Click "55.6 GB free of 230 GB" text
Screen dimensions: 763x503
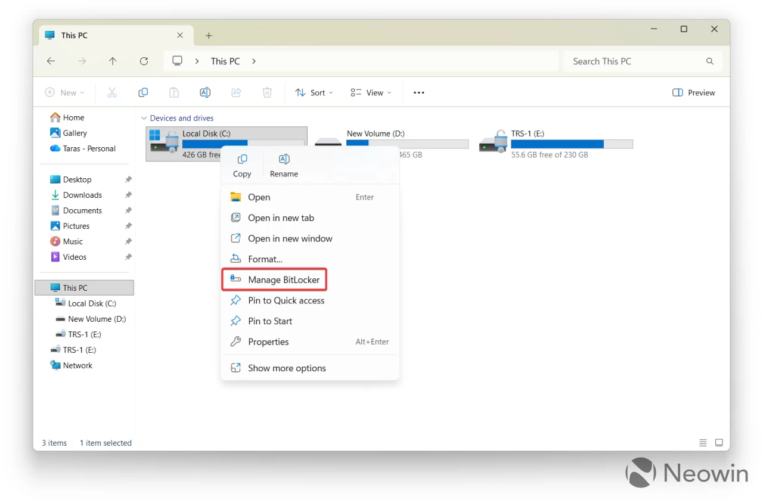tap(550, 155)
